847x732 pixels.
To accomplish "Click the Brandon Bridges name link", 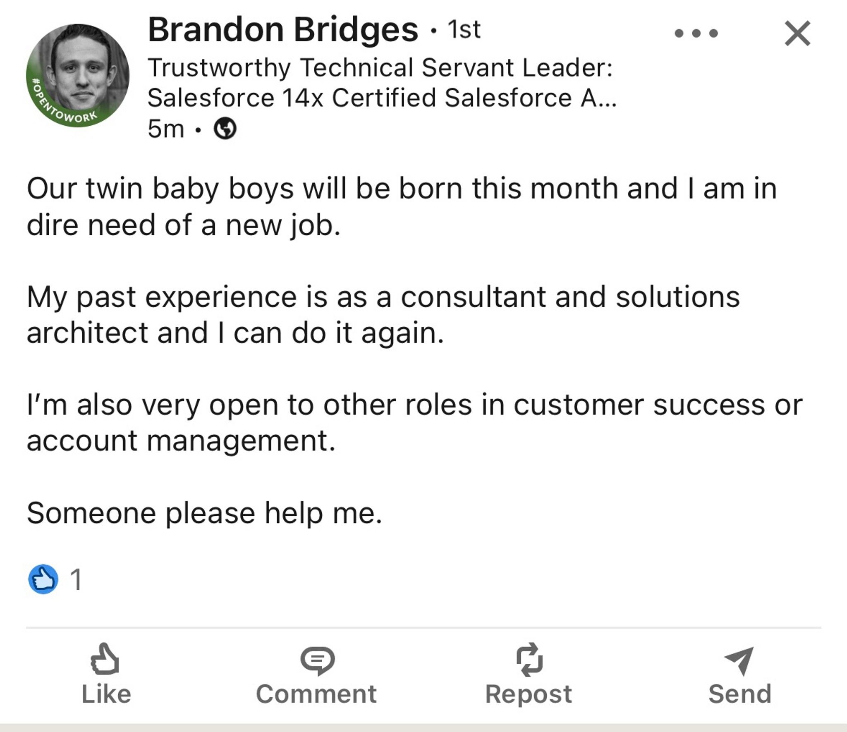I will [283, 30].
